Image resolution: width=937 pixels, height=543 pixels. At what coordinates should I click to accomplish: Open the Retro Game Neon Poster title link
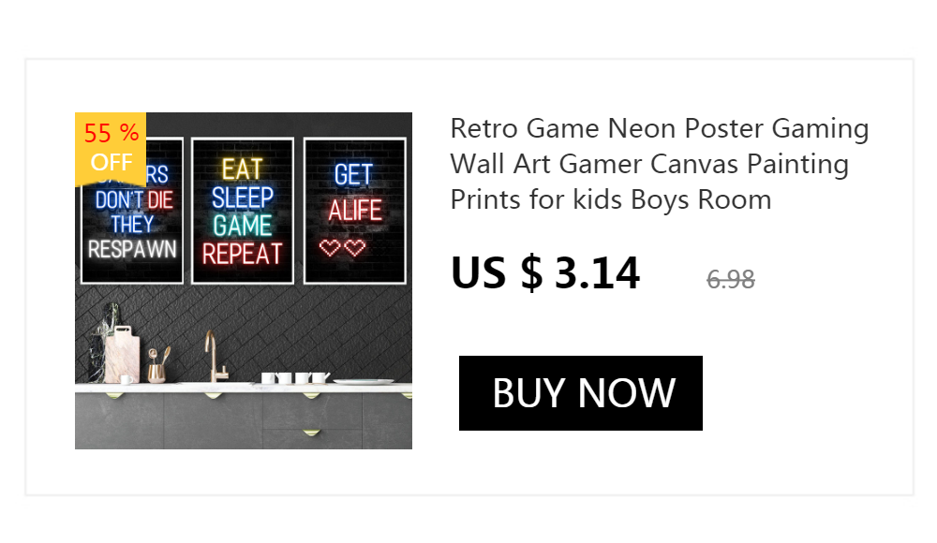[x=660, y=128]
